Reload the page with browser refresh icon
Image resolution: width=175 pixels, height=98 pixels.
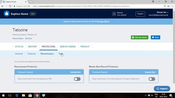[x=10, y=6]
